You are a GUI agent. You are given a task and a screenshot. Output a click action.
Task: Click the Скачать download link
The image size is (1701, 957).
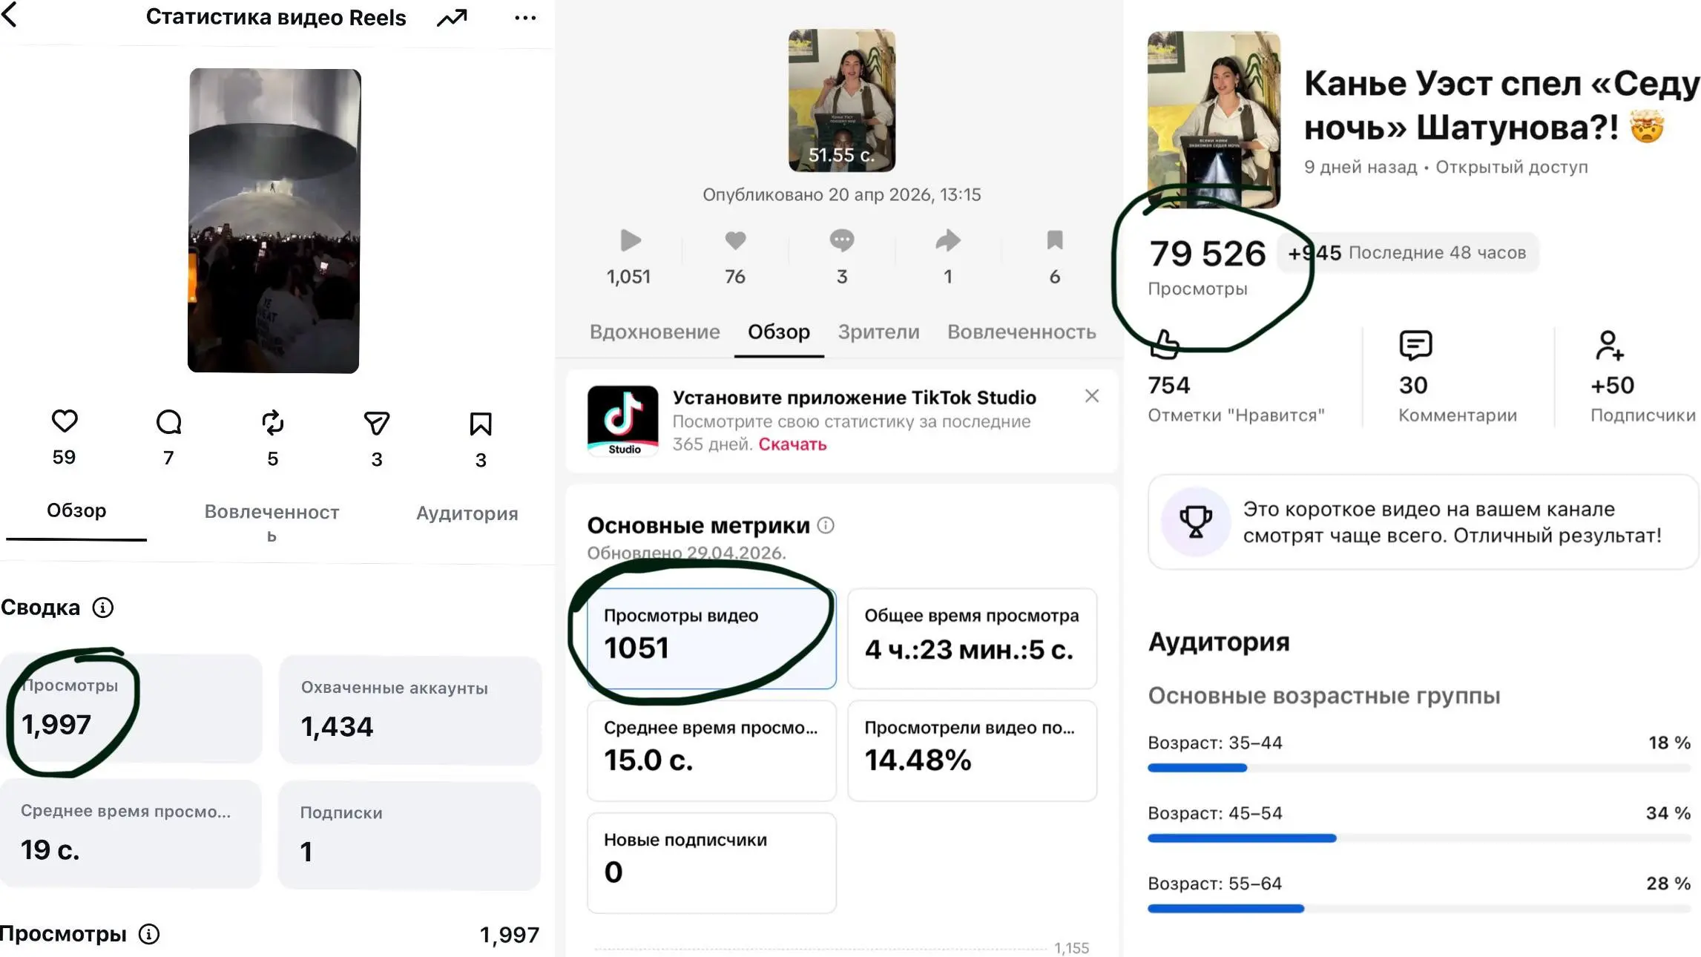792,444
